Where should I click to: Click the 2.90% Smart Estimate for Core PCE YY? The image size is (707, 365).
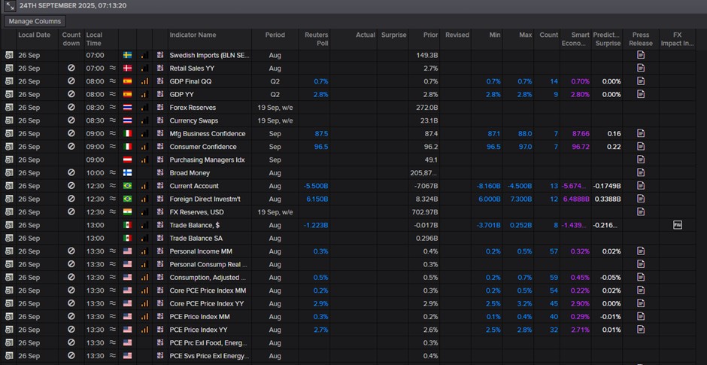tap(580, 303)
